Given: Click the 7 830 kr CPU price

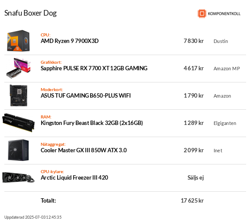Looking at the screenshot, I should click(194, 41).
